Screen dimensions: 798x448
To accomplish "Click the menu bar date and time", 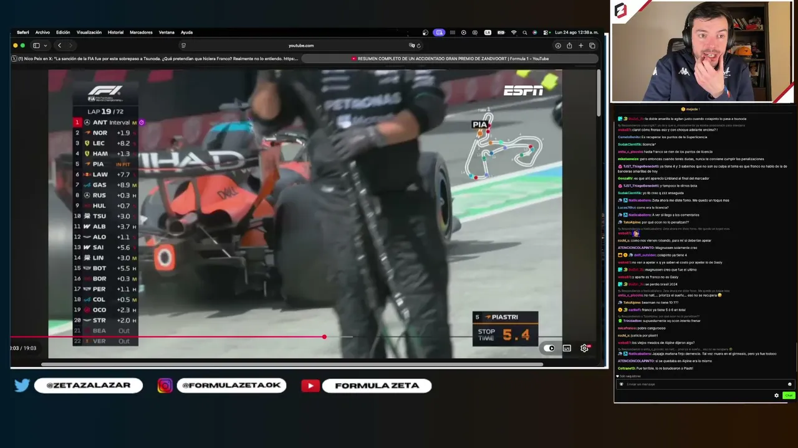I will point(577,32).
